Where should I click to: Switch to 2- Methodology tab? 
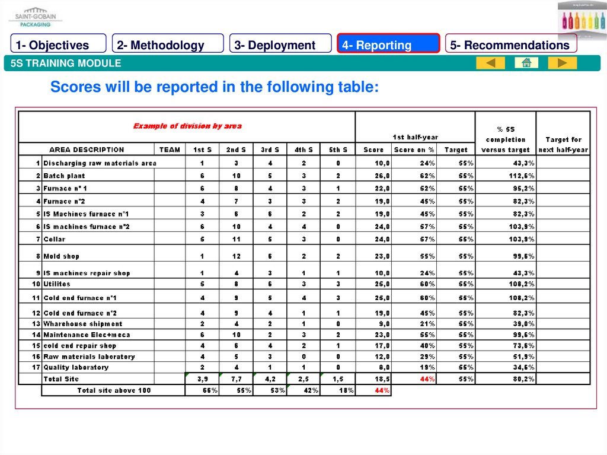tap(167, 45)
